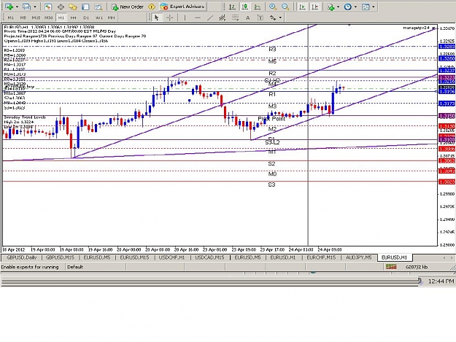Select the arrow cursor tool
456x342 pixels.
(156, 18)
